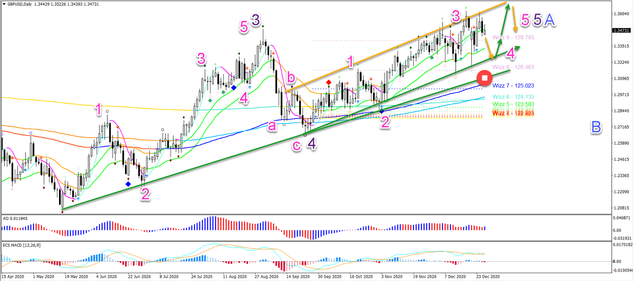Select the purple up arrow beside the 4 label
The image size is (634, 281).
pyautogui.click(x=250, y=87)
